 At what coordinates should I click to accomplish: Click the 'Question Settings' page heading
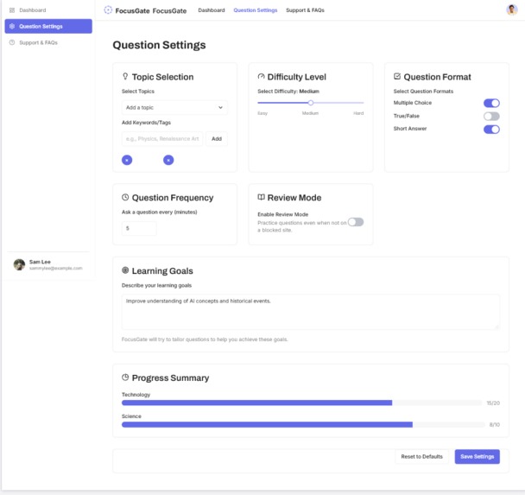[x=159, y=45]
